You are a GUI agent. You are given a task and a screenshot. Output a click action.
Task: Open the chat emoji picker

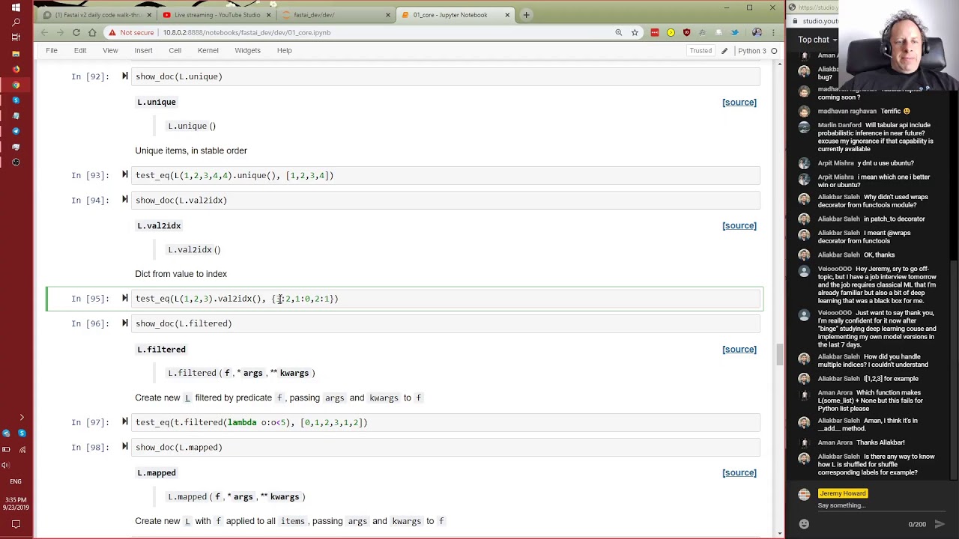(804, 524)
